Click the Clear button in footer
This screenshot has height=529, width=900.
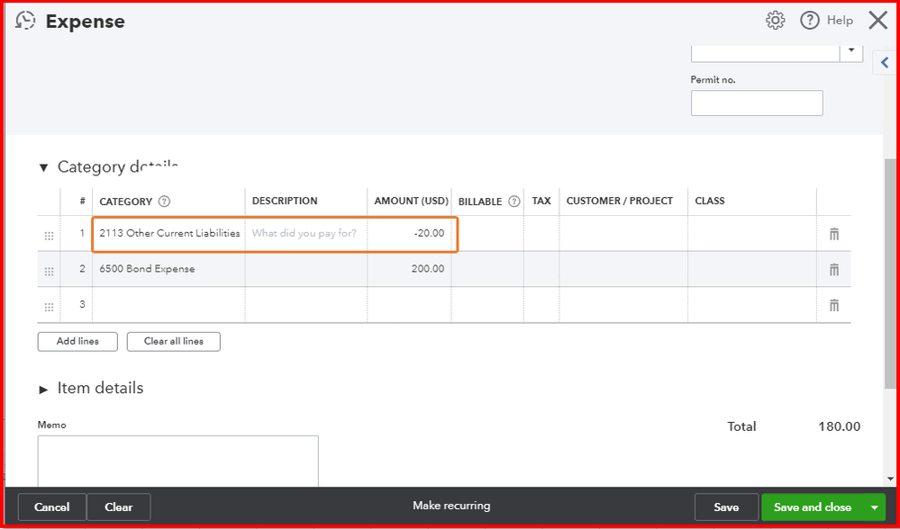point(119,507)
